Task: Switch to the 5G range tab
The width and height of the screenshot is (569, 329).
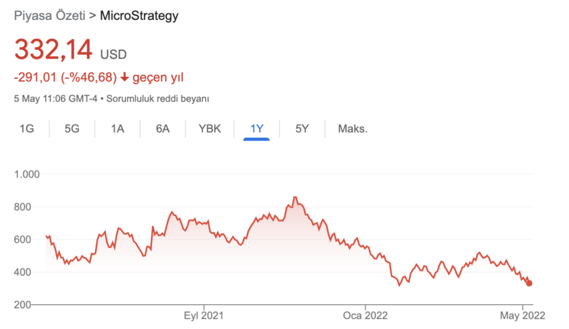Action: click(x=72, y=128)
